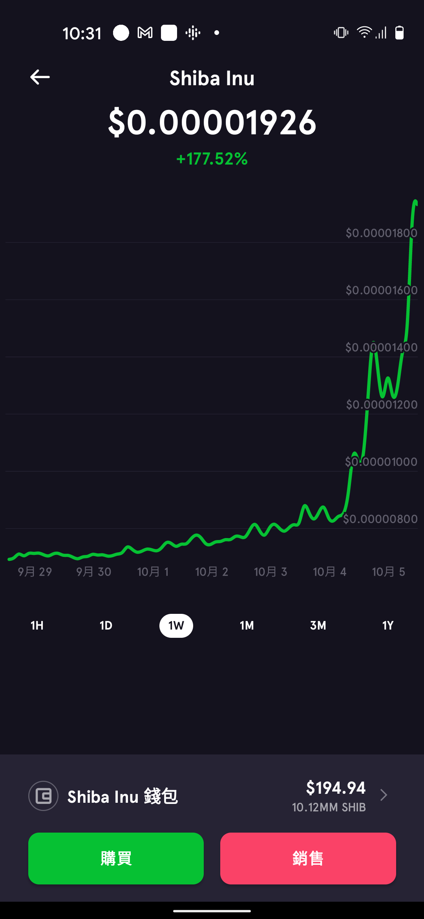This screenshot has width=424, height=919.
Task: Tap the green 購買 buy button
Action: (116, 858)
